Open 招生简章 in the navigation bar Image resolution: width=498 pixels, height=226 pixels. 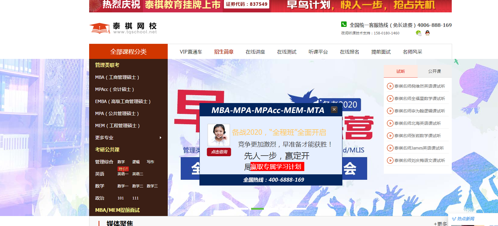(224, 52)
